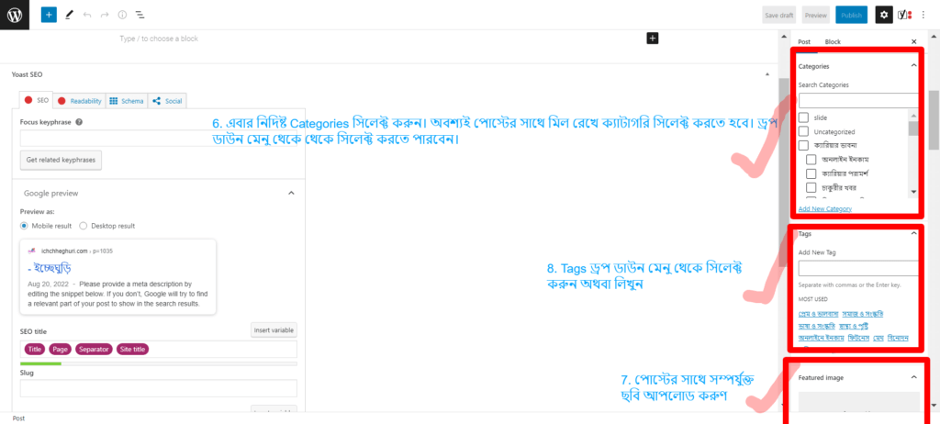Switch to the SEO tab in Yoast
The width and height of the screenshot is (940, 424).
click(37, 101)
